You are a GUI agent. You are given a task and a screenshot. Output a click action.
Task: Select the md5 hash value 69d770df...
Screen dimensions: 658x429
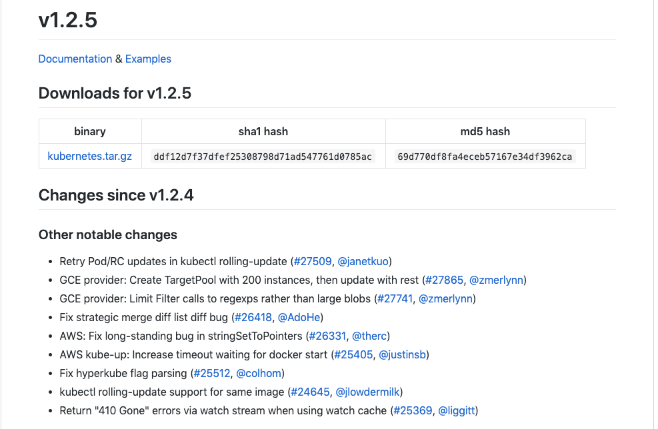coord(485,157)
